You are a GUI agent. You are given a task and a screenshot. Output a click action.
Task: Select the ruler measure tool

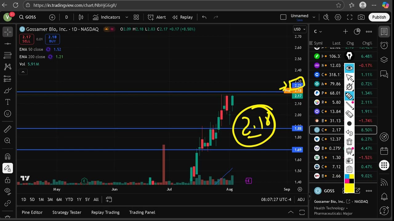click(8, 129)
